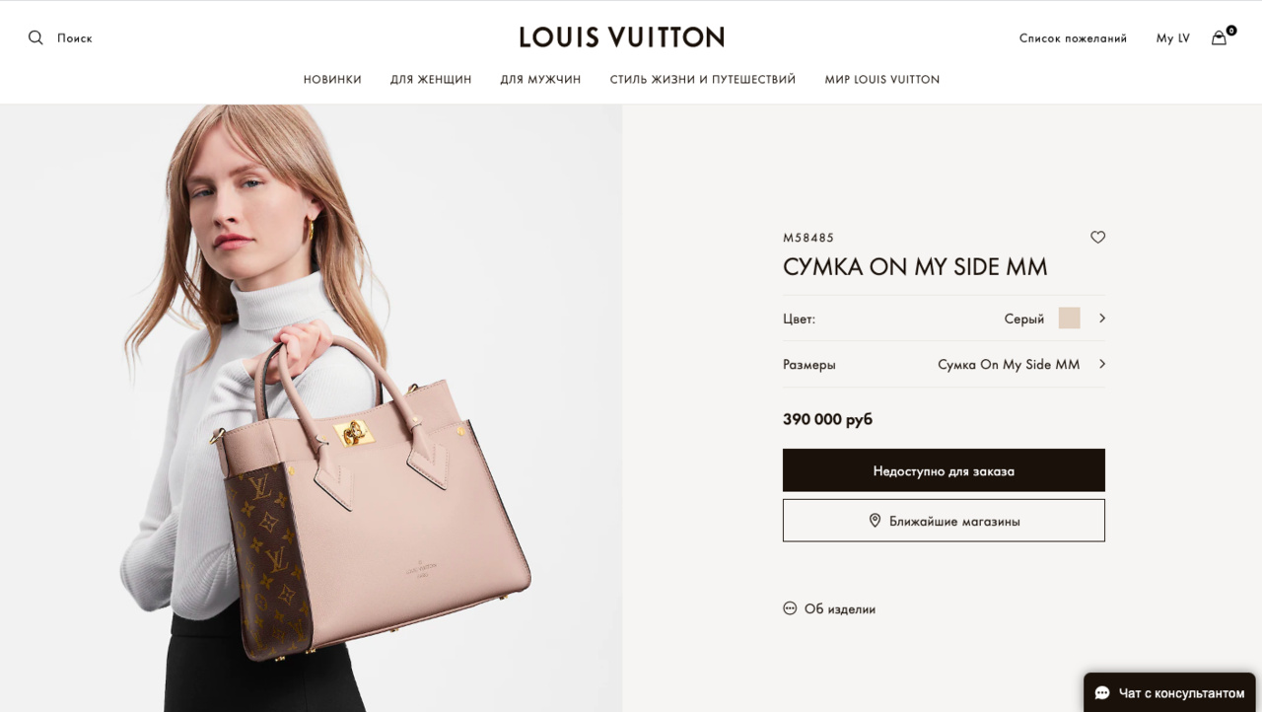The image size is (1262, 712).
Task: Select the beige color swatch
Action: (1069, 318)
